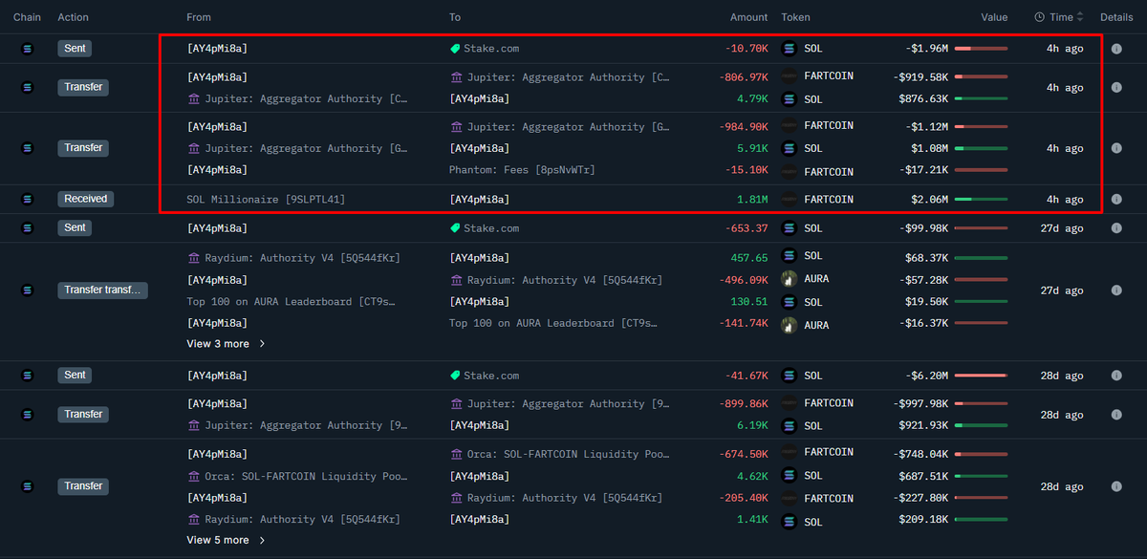Open Stake.com link in -$1.96M row
The width and height of the screenshot is (1147, 559).
click(491, 48)
